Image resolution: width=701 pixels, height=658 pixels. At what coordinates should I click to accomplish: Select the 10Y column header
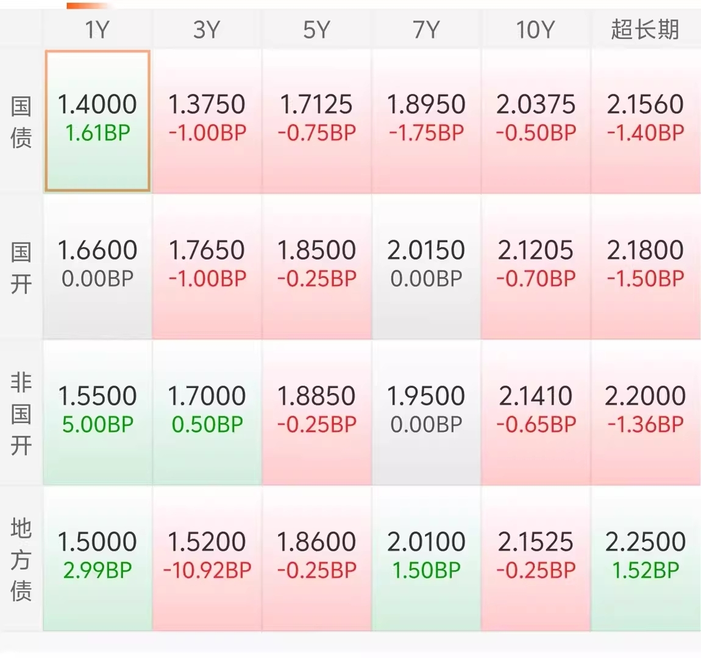pyautogui.click(x=536, y=30)
